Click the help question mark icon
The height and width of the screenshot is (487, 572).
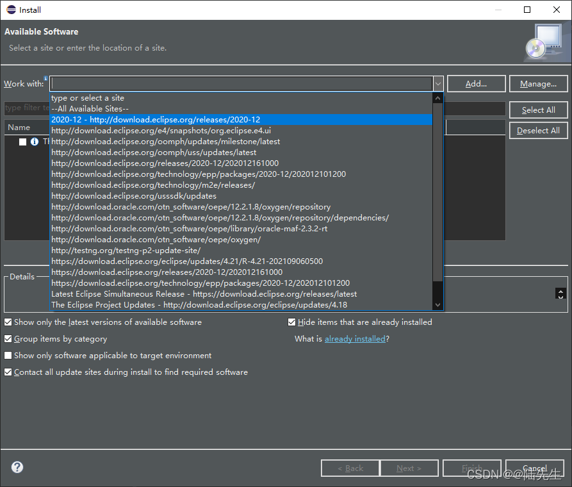pyautogui.click(x=17, y=467)
